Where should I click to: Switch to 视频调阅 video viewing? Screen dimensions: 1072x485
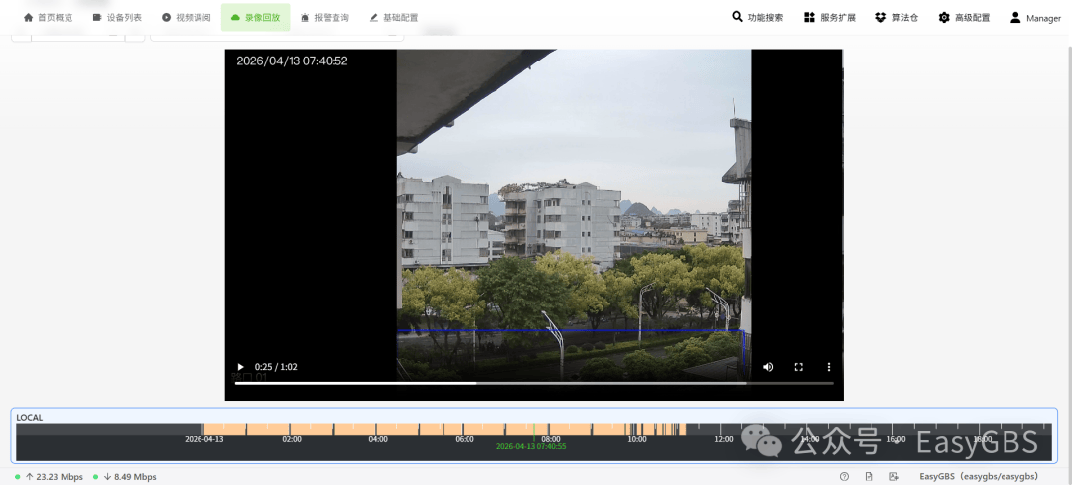tap(186, 18)
